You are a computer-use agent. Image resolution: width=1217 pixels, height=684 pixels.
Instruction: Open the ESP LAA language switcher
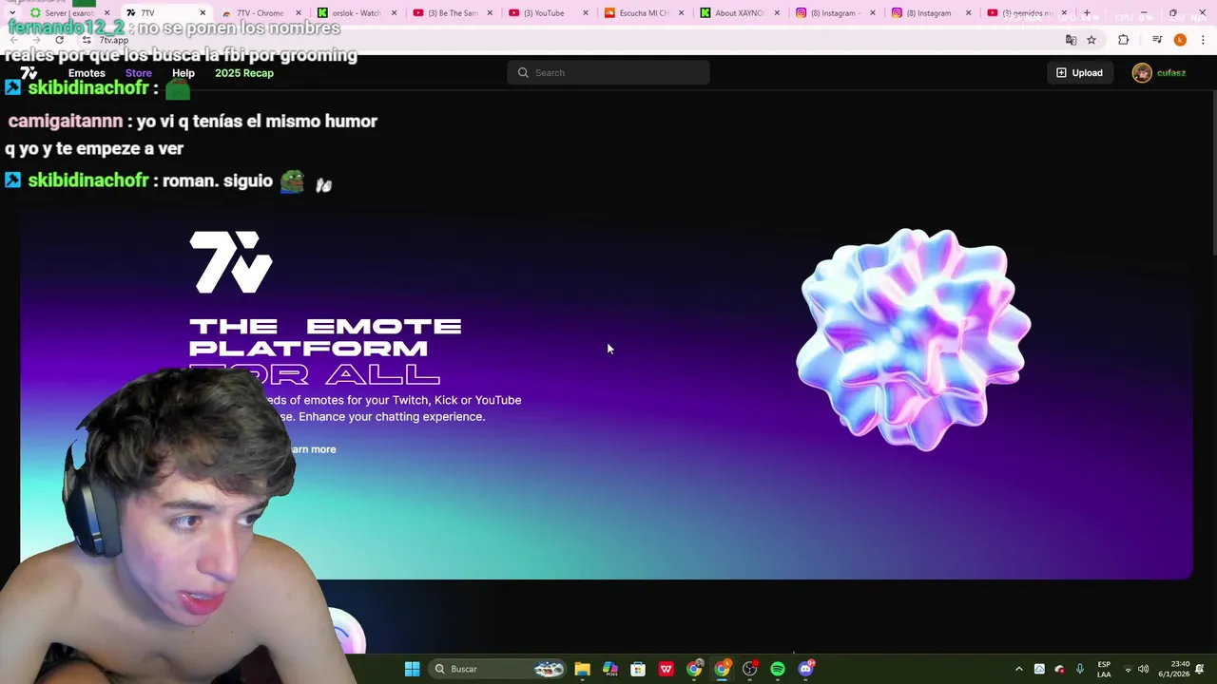1104,669
